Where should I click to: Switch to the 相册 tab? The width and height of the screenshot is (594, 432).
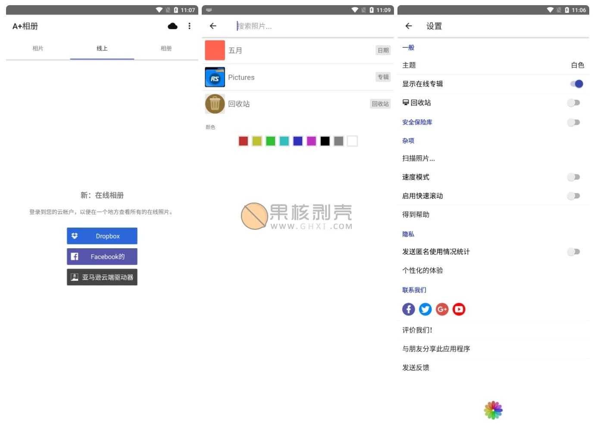pyautogui.click(x=166, y=49)
